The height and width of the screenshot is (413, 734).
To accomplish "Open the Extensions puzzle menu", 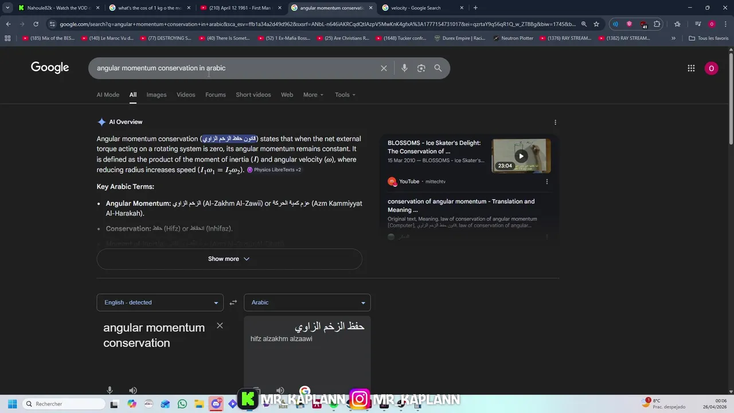I will (x=657, y=24).
